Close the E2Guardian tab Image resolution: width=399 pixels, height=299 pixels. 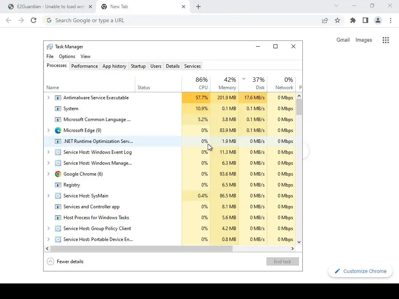pyautogui.click(x=90, y=7)
